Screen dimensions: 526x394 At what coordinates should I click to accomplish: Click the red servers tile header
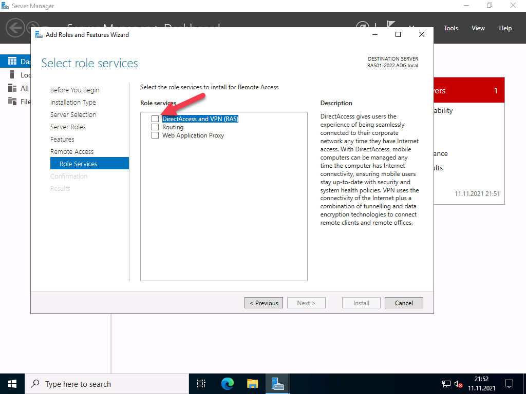pyautogui.click(x=469, y=90)
